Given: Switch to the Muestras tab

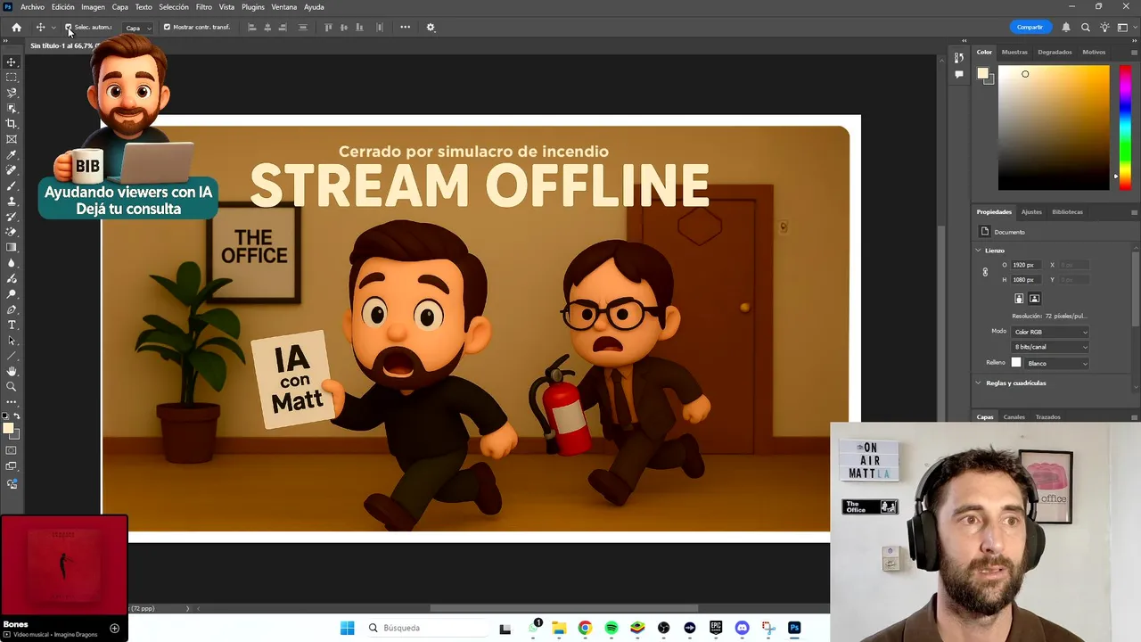Looking at the screenshot, I should click(1014, 52).
